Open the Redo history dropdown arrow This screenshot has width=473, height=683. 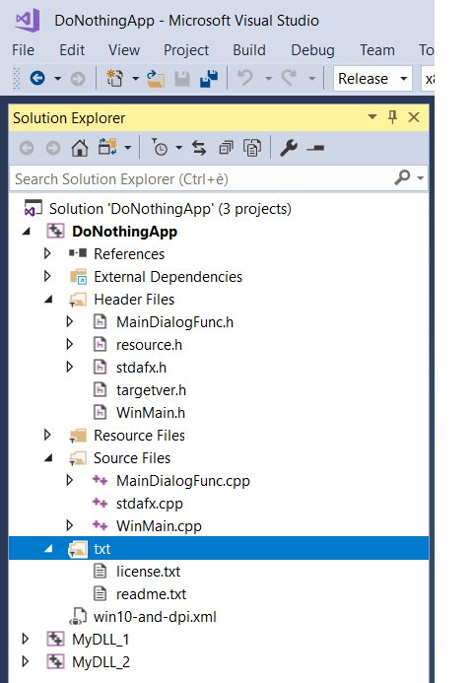(311, 79)
